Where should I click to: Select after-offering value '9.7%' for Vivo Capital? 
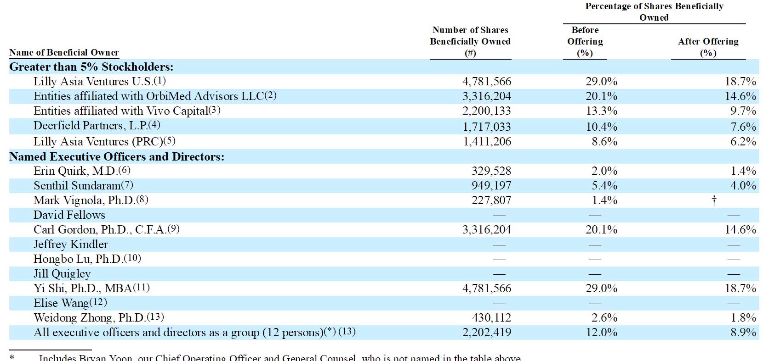(x=743, y=111)
